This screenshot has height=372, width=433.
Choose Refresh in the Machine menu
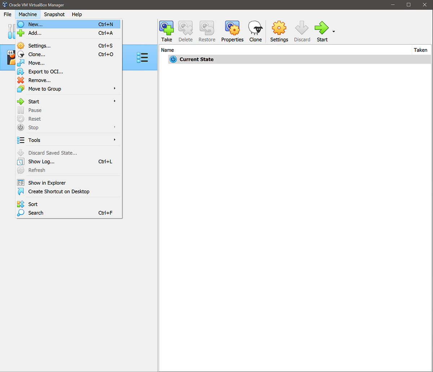(x=69, y=170)
